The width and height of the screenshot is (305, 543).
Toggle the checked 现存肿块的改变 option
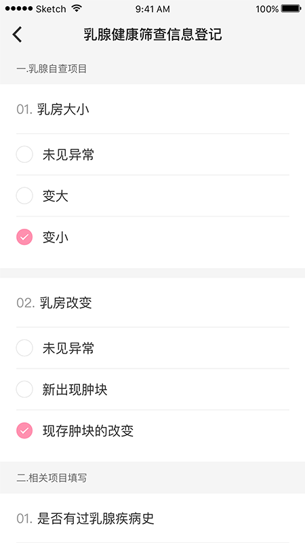click(24, 431)
